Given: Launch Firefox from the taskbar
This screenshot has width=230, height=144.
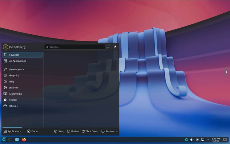Looking at the screenshot, I should [24, 139].
